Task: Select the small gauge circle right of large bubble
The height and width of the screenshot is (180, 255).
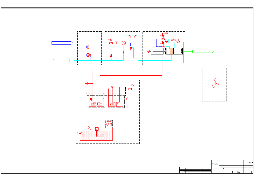Action: tap(175, 39)
